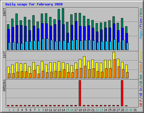The height and width of the screenshot is (113, 144).
Task: Click day 16 on the x-axis
Action: [72, 110]
